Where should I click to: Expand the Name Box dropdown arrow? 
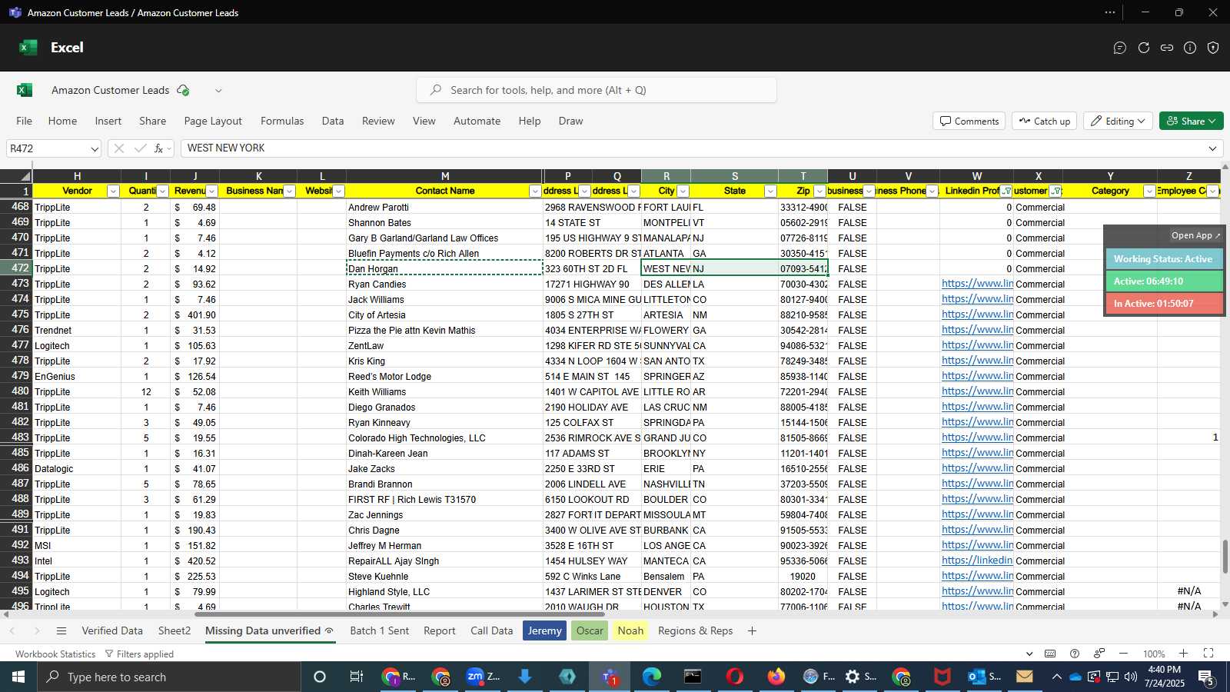(x=95, y=148)
